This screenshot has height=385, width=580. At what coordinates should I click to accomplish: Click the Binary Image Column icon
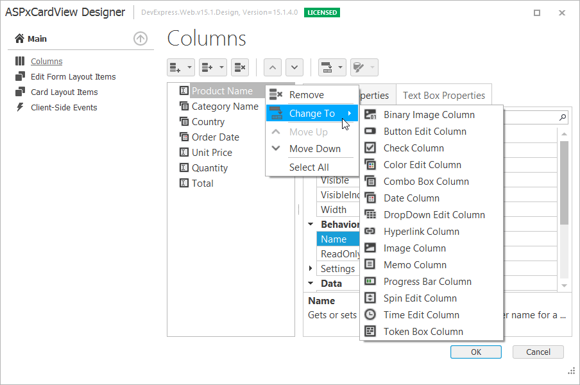tap(370, 115)
